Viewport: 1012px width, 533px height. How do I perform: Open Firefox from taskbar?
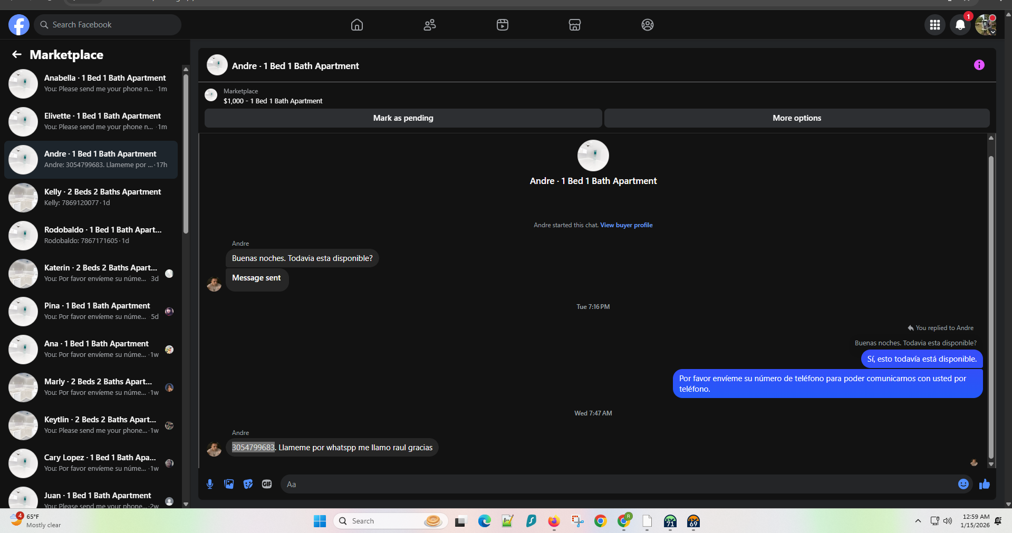[x=554, y=521]
